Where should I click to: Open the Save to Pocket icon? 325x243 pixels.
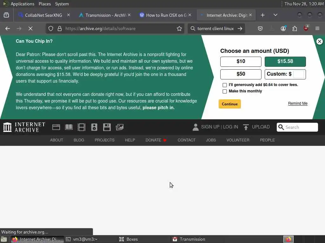tap(260, 28)
